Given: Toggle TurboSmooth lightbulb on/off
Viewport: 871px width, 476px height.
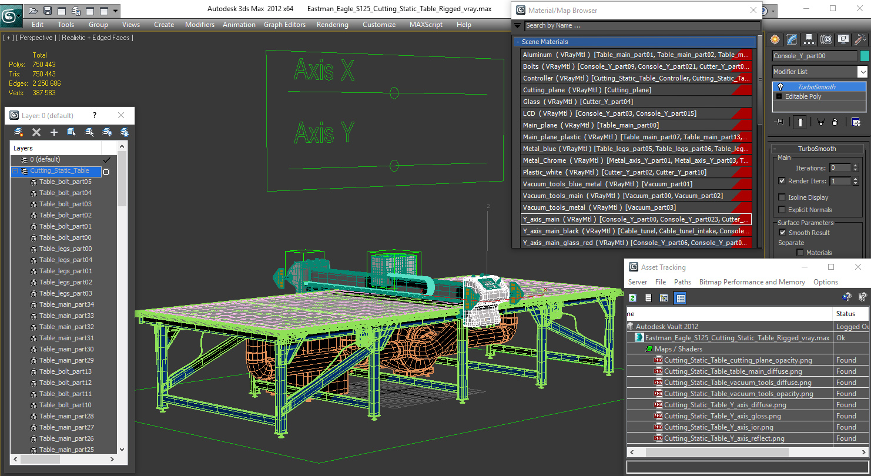Looking at the screenshot, I should pos(780,87).
